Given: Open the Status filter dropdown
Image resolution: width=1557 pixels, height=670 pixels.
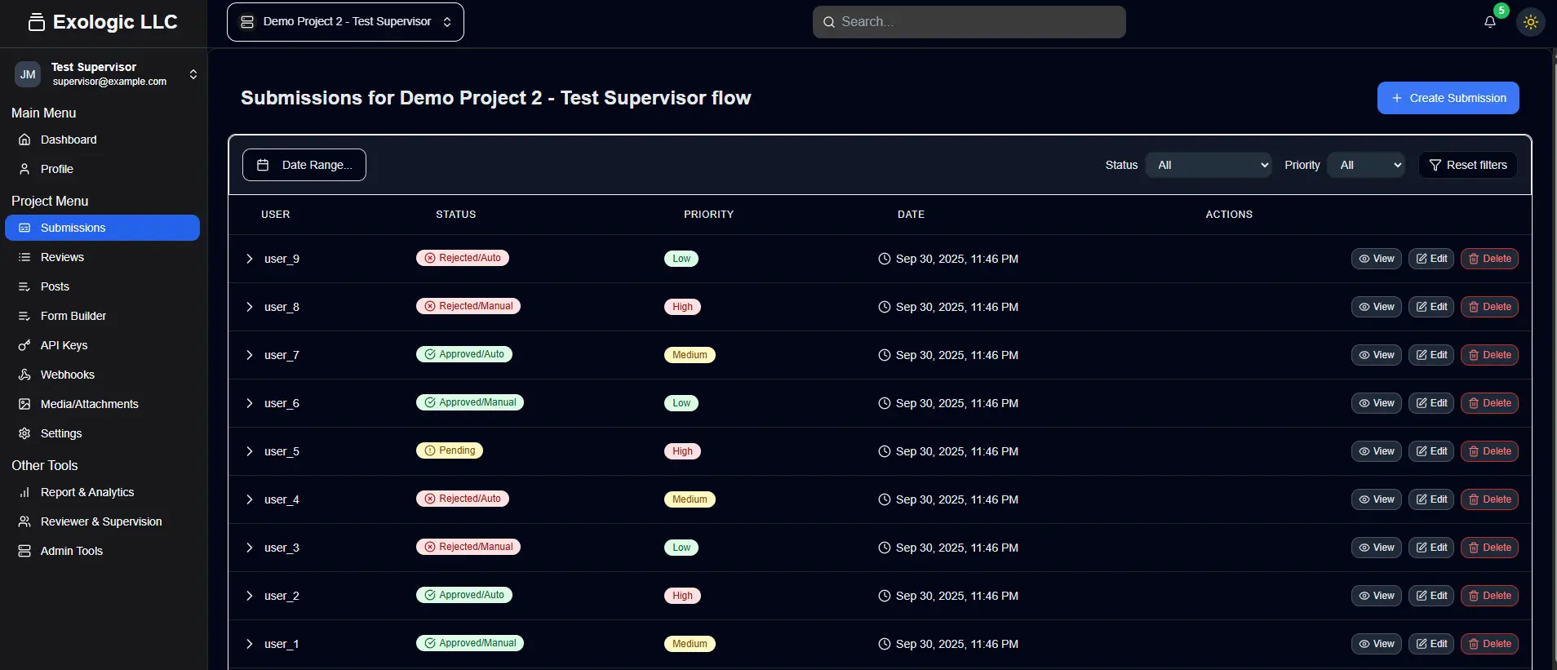Looking at the screenshot, I should click(1208, 165).
